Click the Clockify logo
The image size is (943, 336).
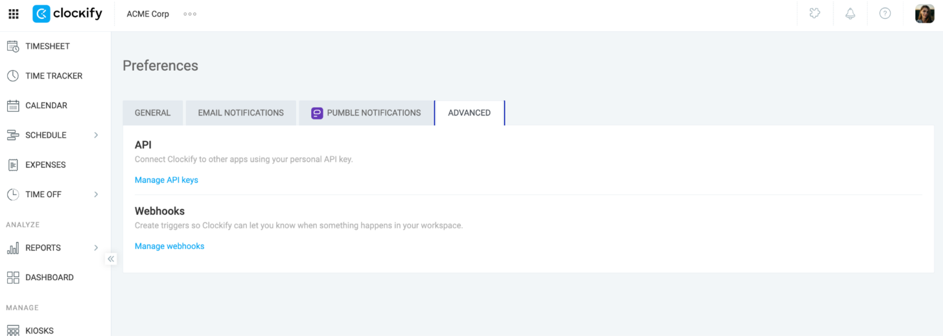68,14
